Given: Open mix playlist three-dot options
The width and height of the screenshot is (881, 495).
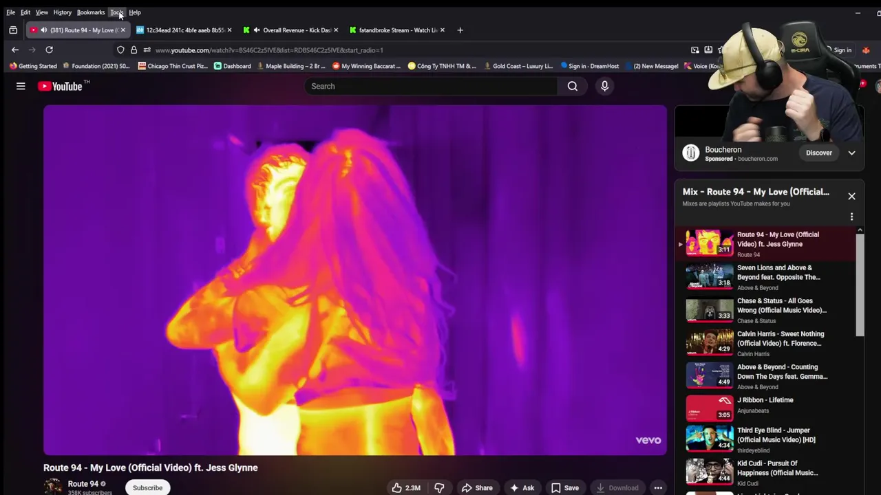Looking at the screenshot, I should coord(851,217).
